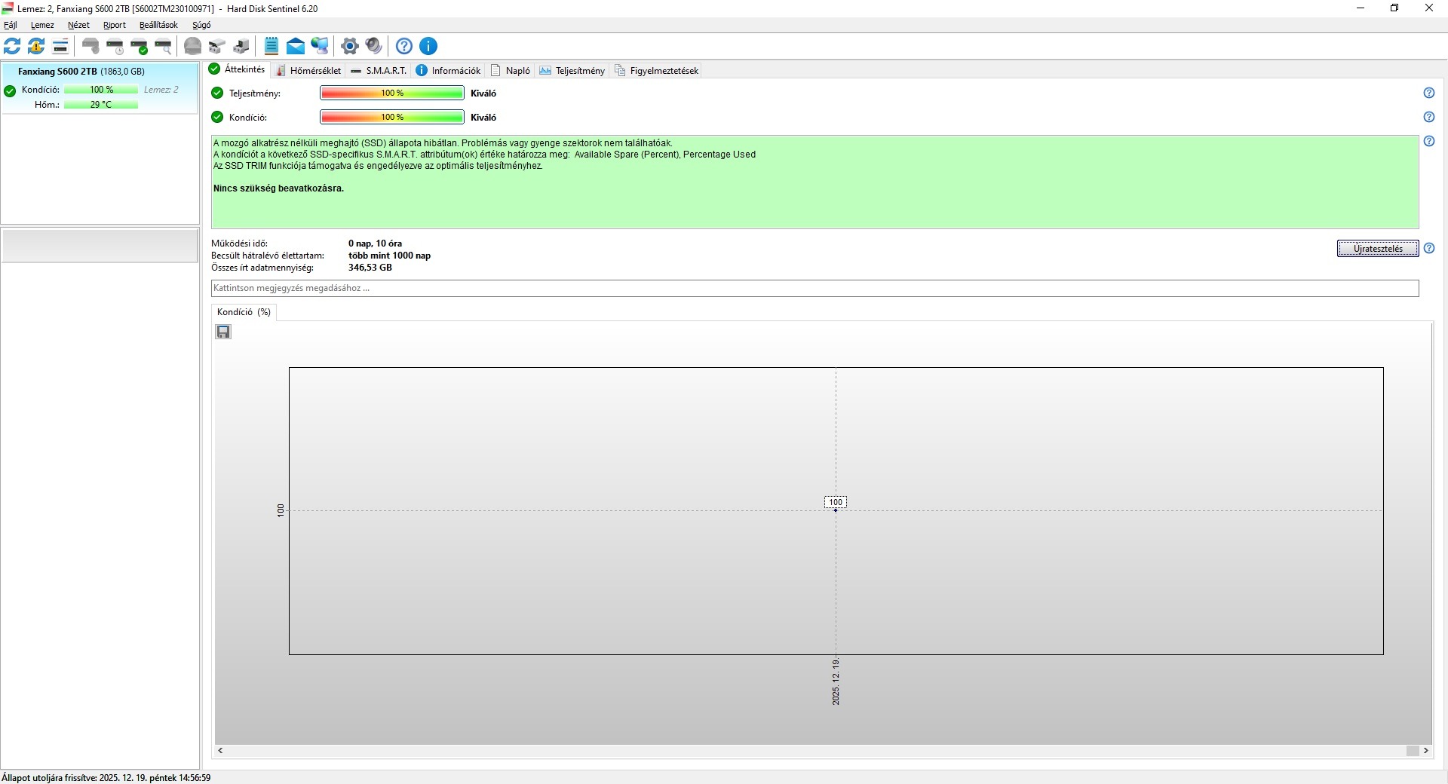Open the Riport menu
The height and width of the screenshot is (784, 1448).
pyautogui.click(x=115, y=25)
